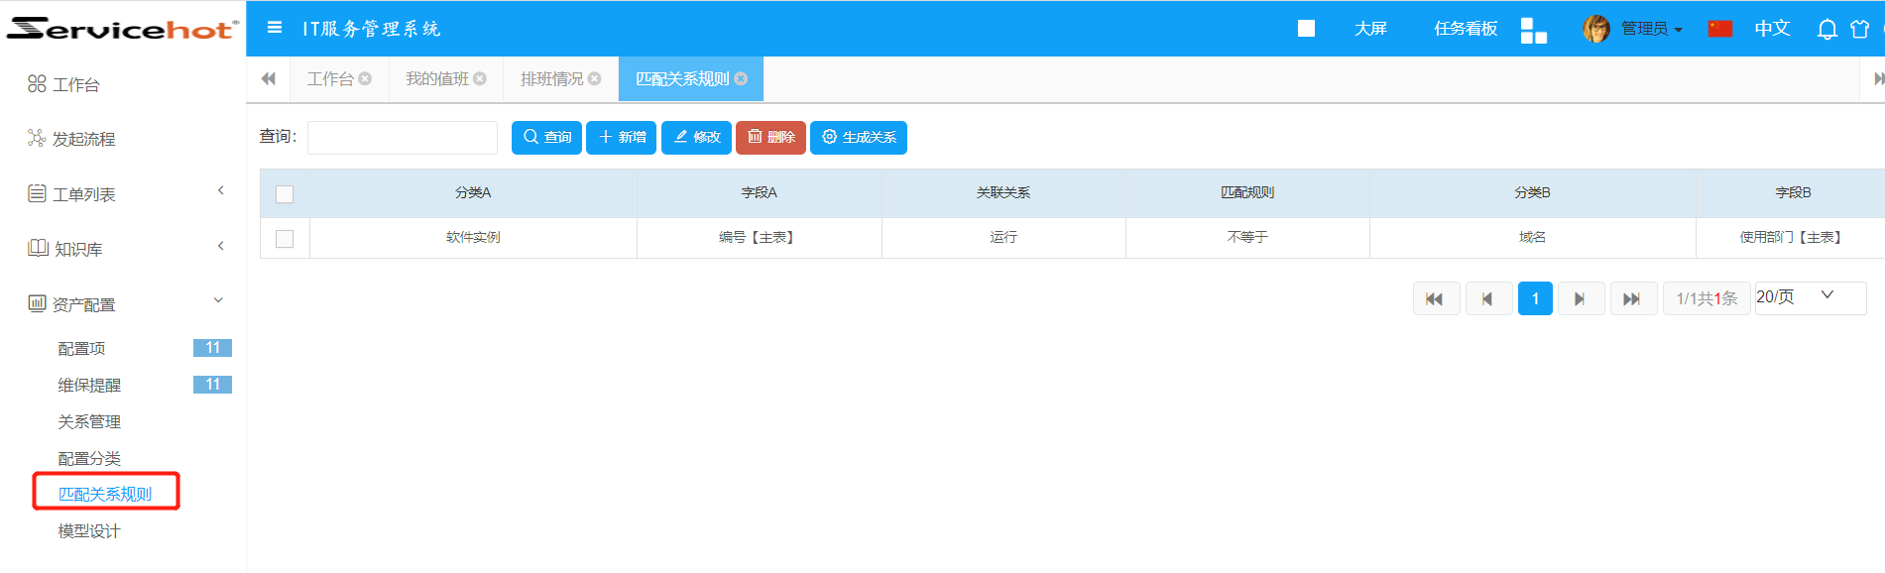The width and height of the screenshot is (1885, 573).
Task: Click the white square fullscreen icon
Action: click(x=1306, y=29)
